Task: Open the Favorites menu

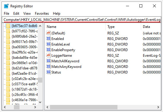Action: pos(42,14)
